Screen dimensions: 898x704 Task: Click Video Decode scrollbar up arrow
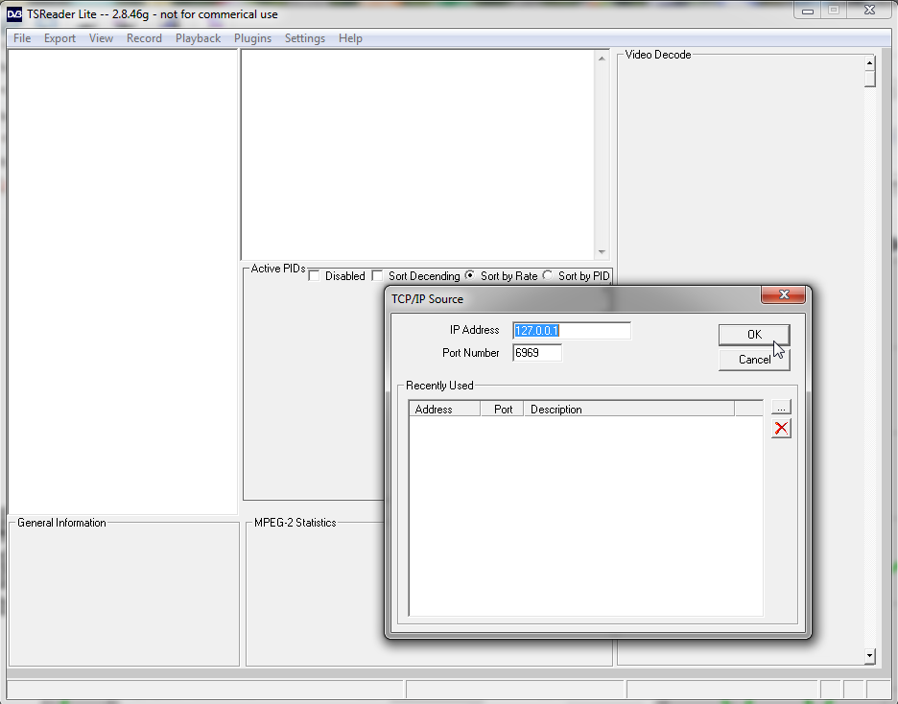(x=870, y=62)
